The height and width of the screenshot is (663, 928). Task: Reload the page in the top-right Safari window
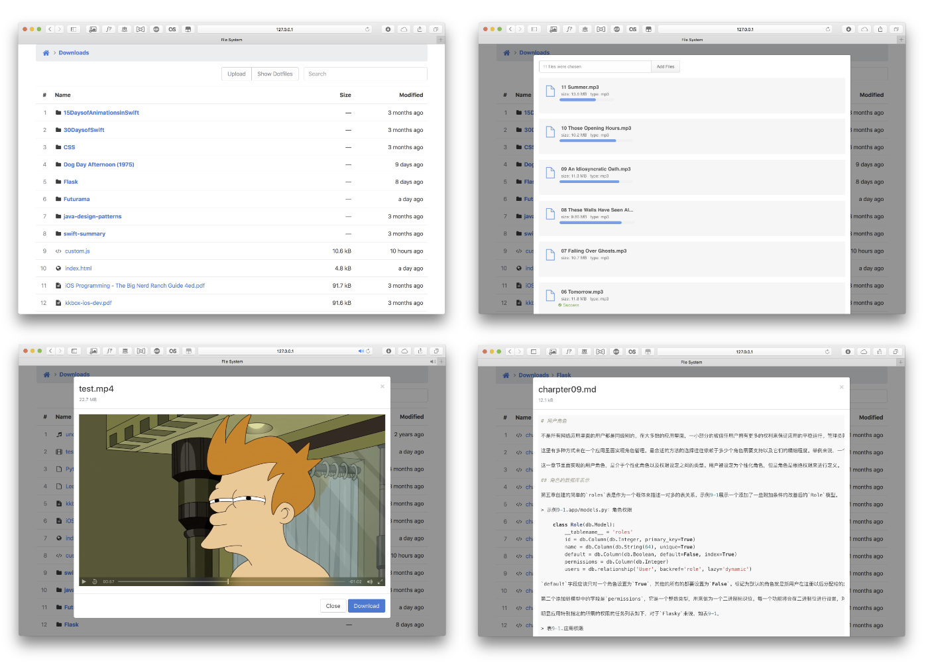[x=828, y=29]
